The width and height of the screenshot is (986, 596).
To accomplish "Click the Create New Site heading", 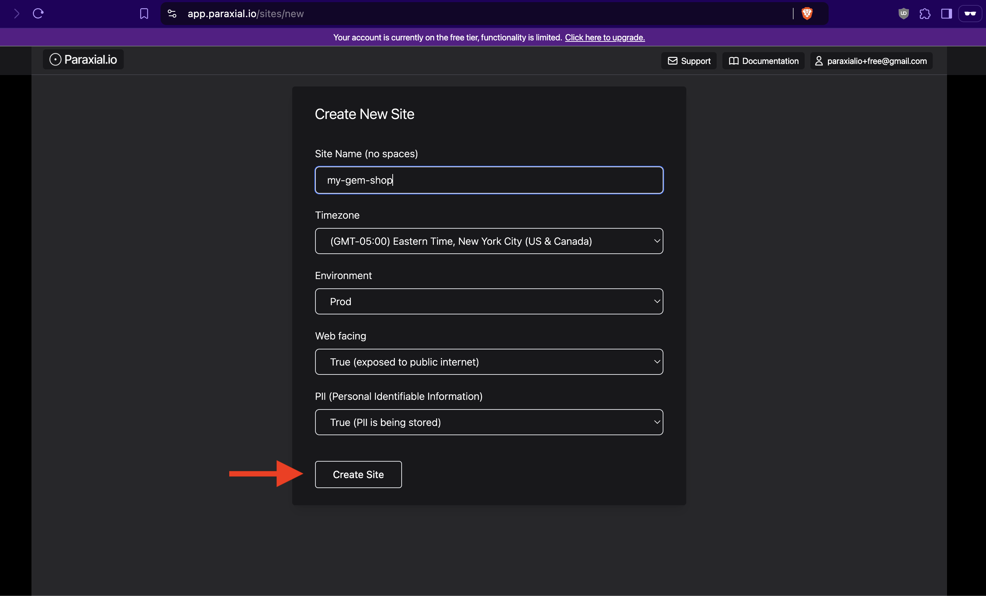I will coord(364,114).
